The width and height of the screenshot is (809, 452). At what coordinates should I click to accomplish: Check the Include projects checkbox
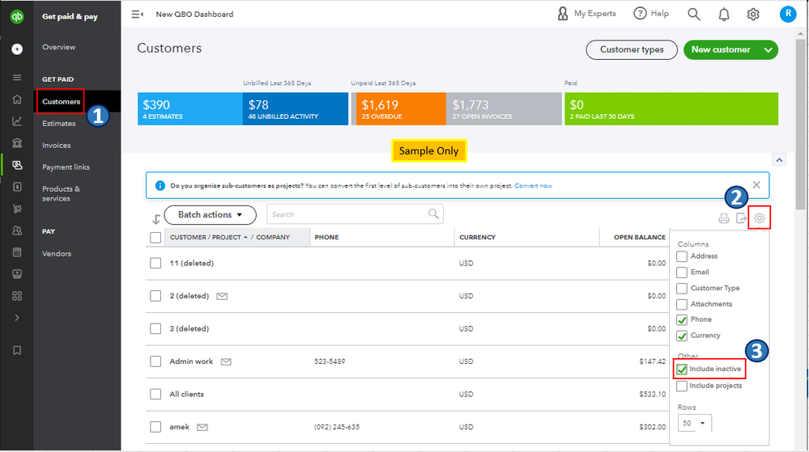(x=682, y=387)
